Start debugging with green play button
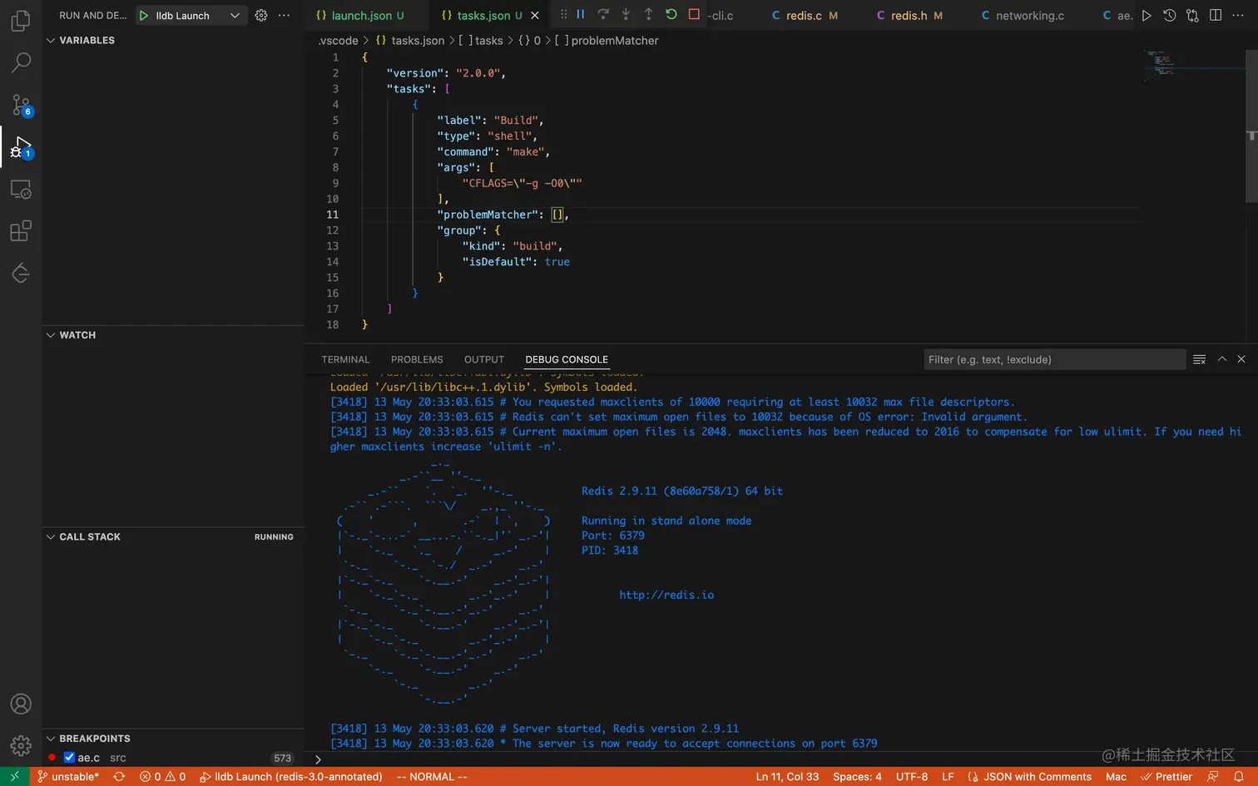 click(144, 15)
